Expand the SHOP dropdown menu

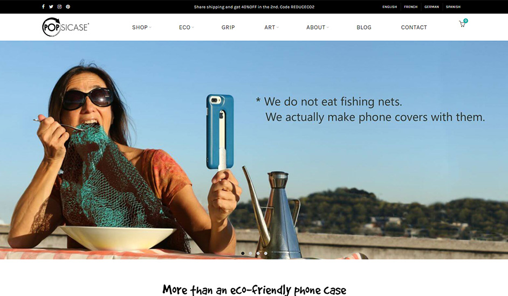(142, 27)
